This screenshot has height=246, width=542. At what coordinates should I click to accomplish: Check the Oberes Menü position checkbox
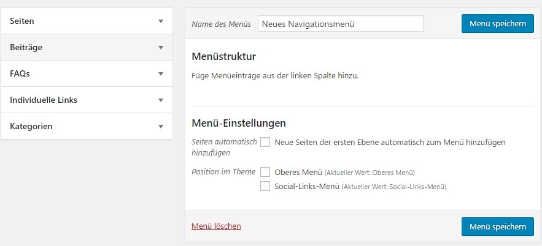point(265,171)
